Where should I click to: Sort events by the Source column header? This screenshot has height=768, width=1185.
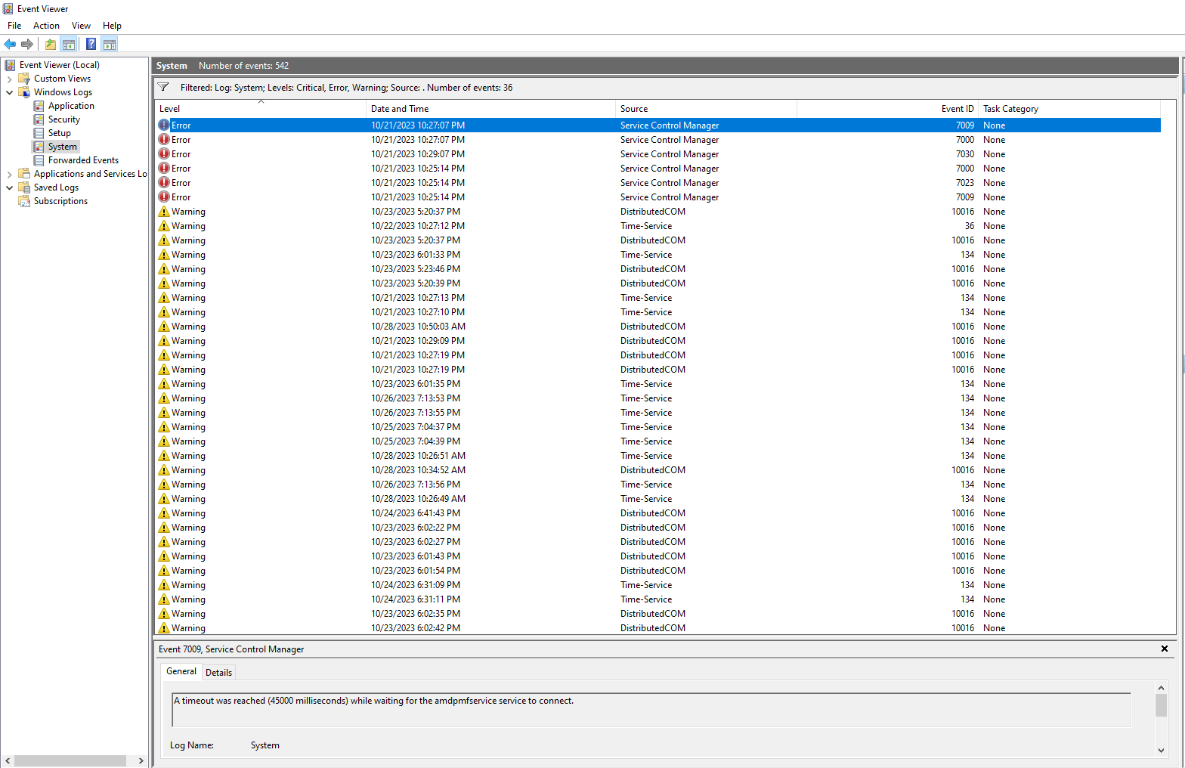coord(706,109)
